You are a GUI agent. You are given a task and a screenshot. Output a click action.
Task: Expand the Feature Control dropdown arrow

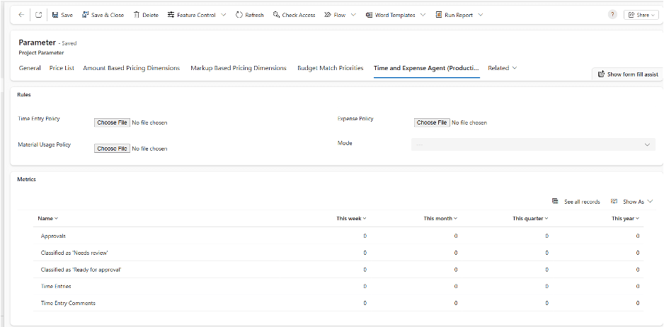tap(224, 15)
